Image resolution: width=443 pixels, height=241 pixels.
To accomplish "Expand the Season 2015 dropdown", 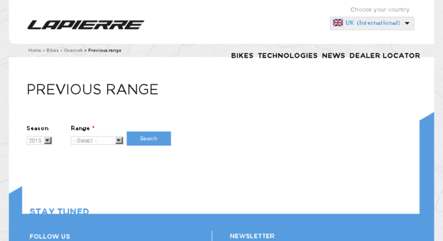I will click(39, 141).
